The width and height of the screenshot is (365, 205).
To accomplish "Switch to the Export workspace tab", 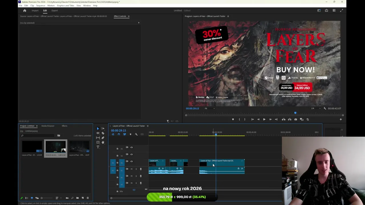I will (x=54, y=11).
